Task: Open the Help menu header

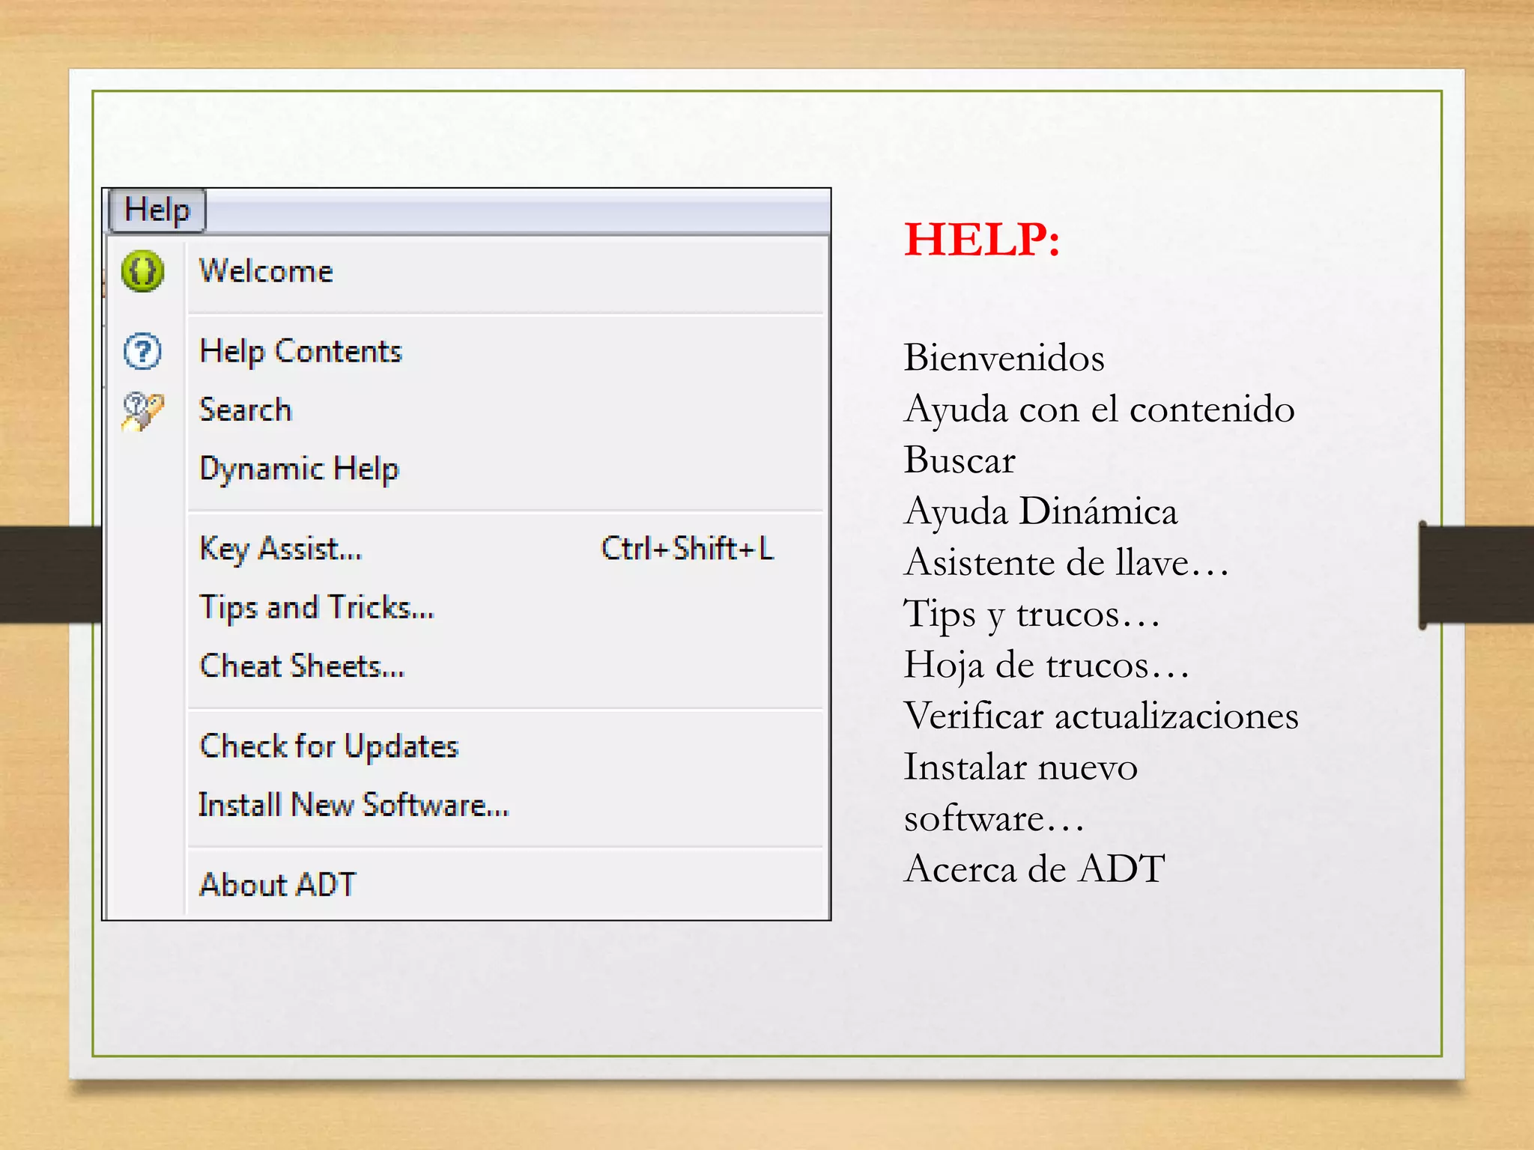Action: pyautogui.click(x=157, y=210)
